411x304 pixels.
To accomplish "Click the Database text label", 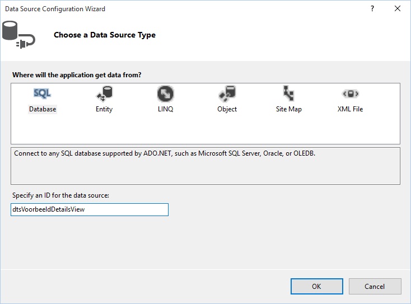I will click(x=43, y=109).
